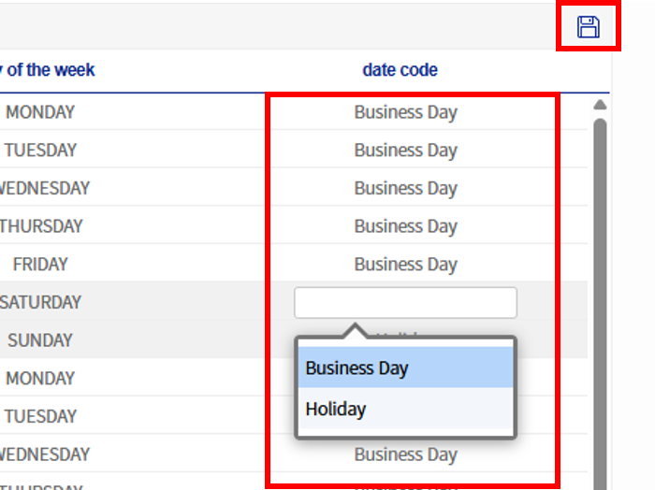655x490 pixels.
Task: Click the scrollbar up arrow
Action: (x=600, y=105)
